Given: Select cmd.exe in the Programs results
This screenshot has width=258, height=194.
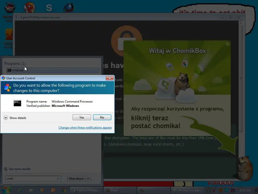Looking at the screenshot, I should point(53,70).
